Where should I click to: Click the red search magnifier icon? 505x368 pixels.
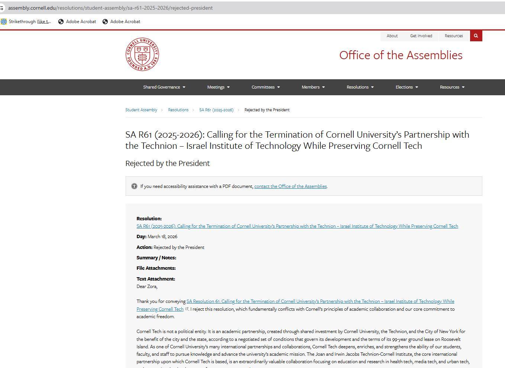(x=476, y=36)
